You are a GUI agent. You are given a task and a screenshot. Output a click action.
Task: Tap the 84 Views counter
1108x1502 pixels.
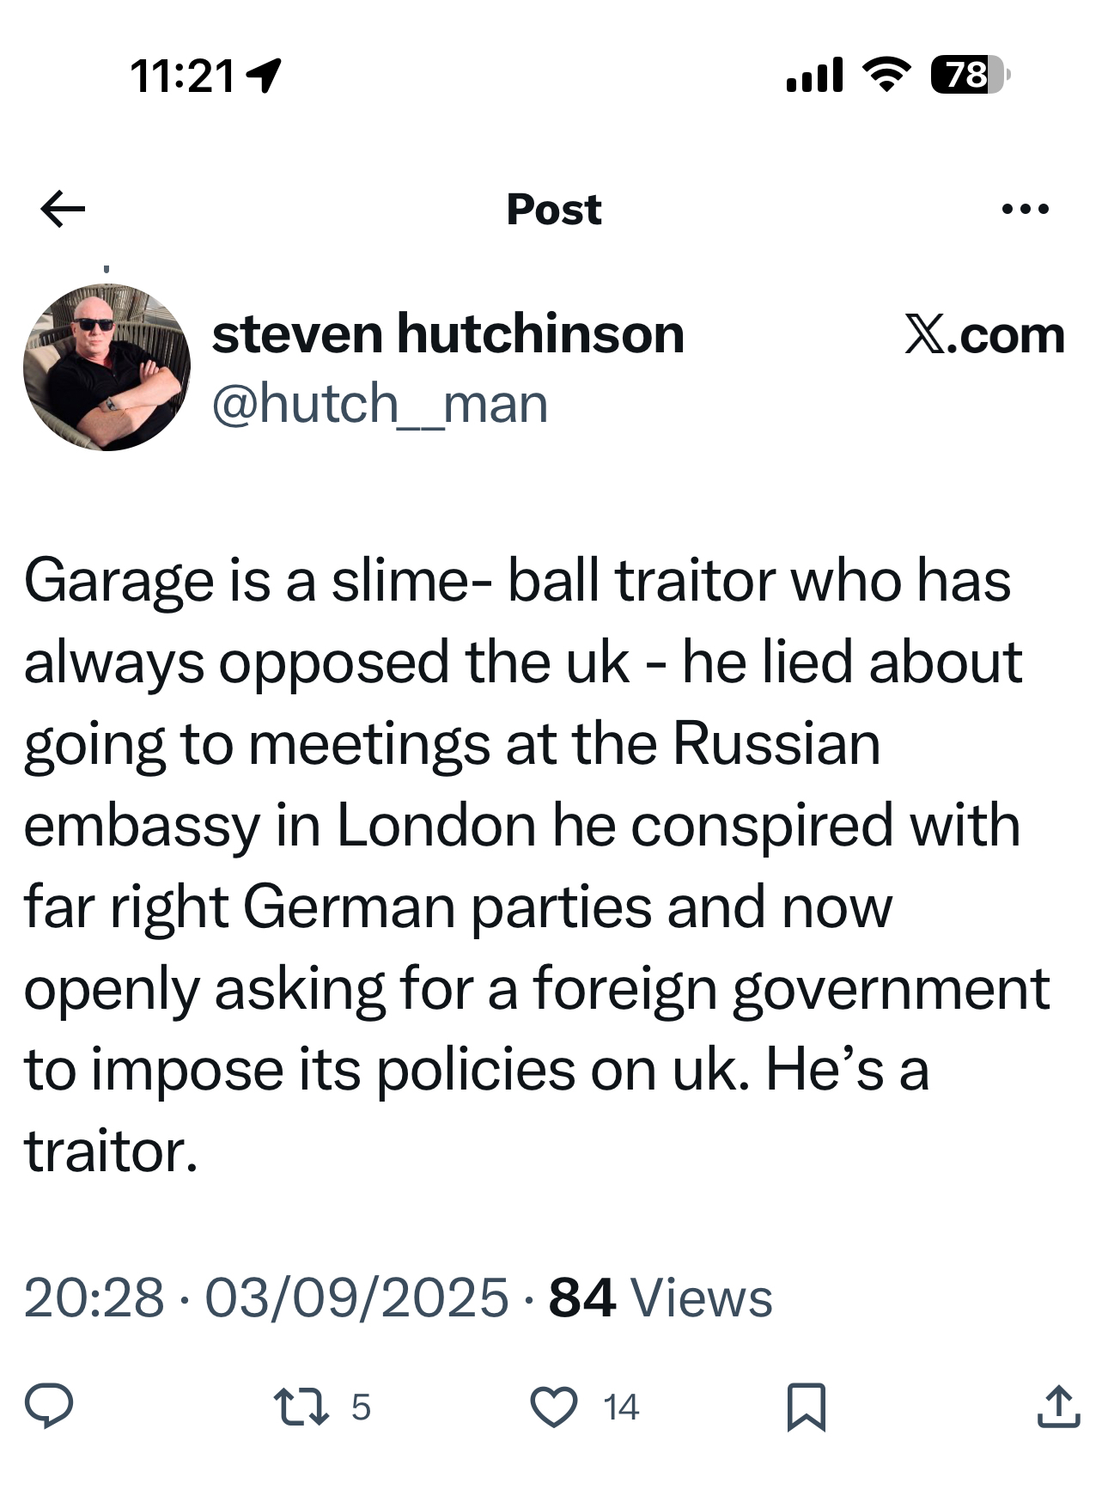(660, 1297)
